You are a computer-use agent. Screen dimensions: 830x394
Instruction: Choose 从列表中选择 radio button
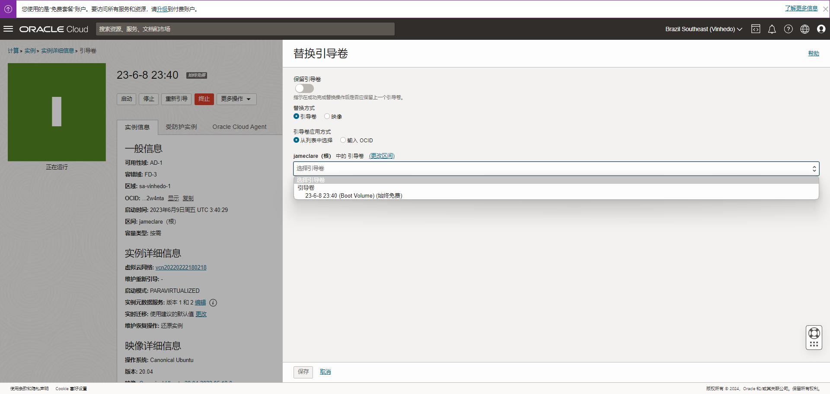click(x=296, y=140)
